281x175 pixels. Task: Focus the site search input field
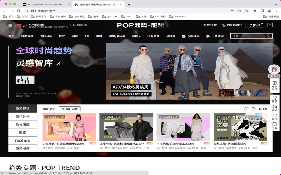click(251, 36)
